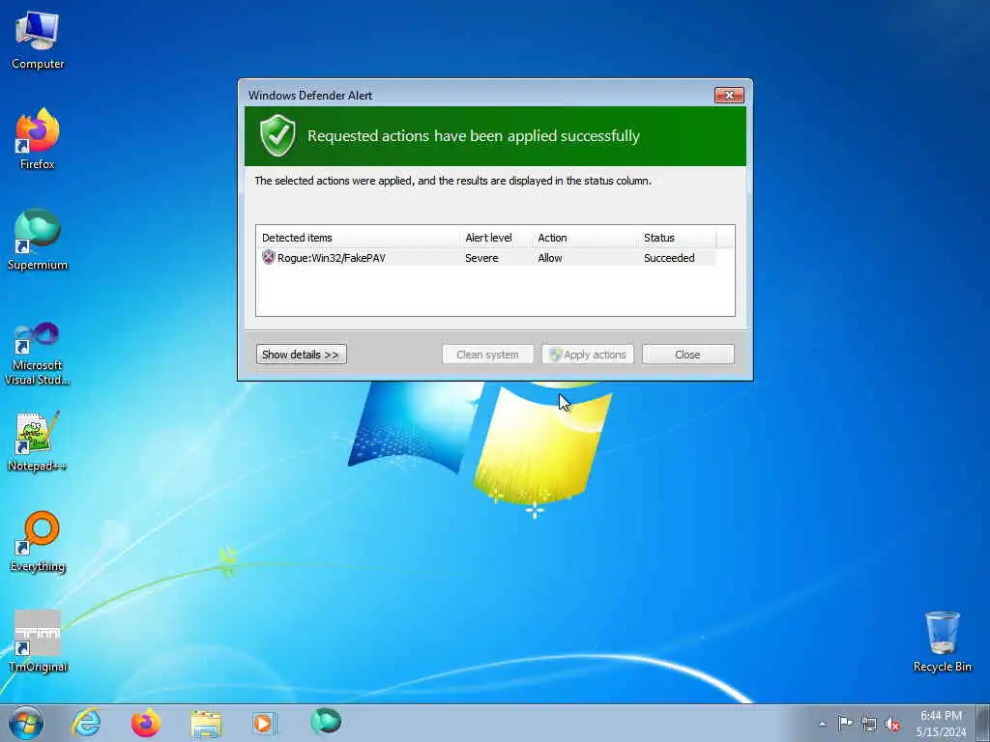Open the Microsoft Visual Studio desktop shortcut
The height and width of the screenshot is (742, 990).
[38, 354]
